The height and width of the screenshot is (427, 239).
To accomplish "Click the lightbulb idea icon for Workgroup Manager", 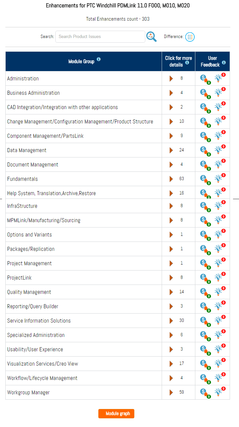I will pyautogui.click(x=218, y=392).
